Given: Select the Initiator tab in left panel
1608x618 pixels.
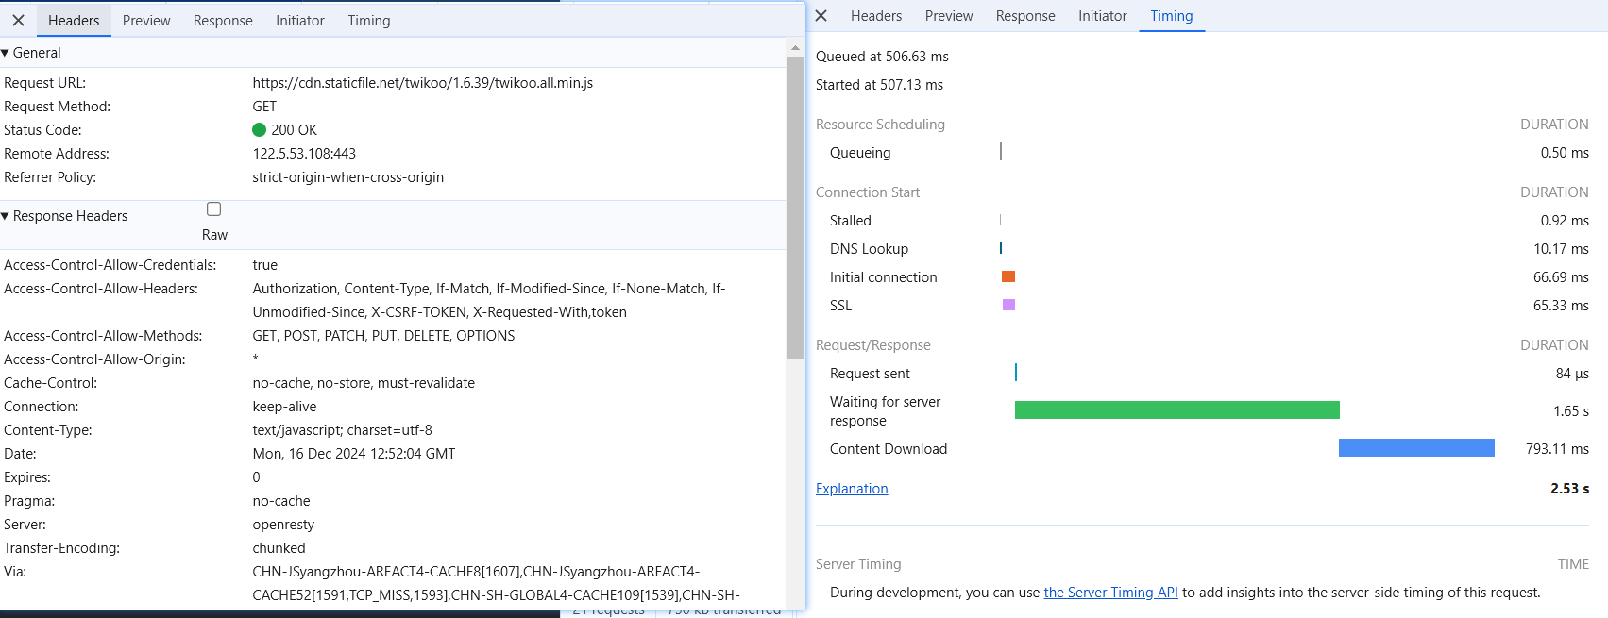Looking at the screenshot, I should coord(299,21).
